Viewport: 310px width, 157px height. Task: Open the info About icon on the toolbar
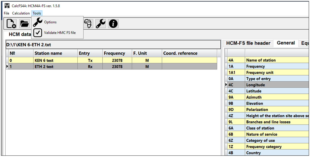(113, 23)
